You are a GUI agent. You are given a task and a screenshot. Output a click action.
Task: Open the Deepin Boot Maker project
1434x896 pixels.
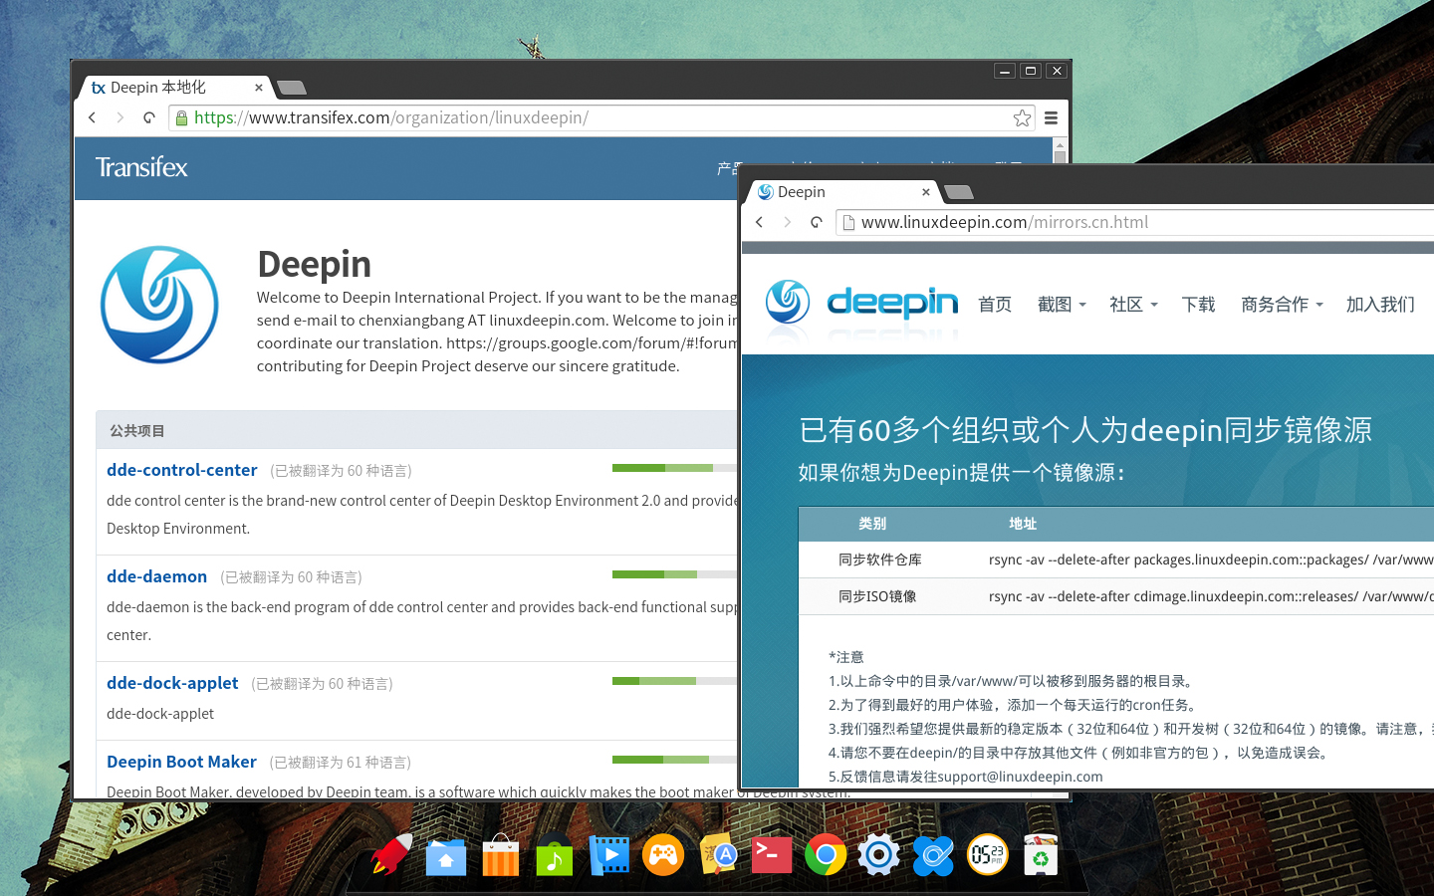181,762
